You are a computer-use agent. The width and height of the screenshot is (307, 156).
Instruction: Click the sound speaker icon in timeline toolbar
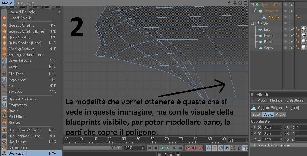coord(239,148)
